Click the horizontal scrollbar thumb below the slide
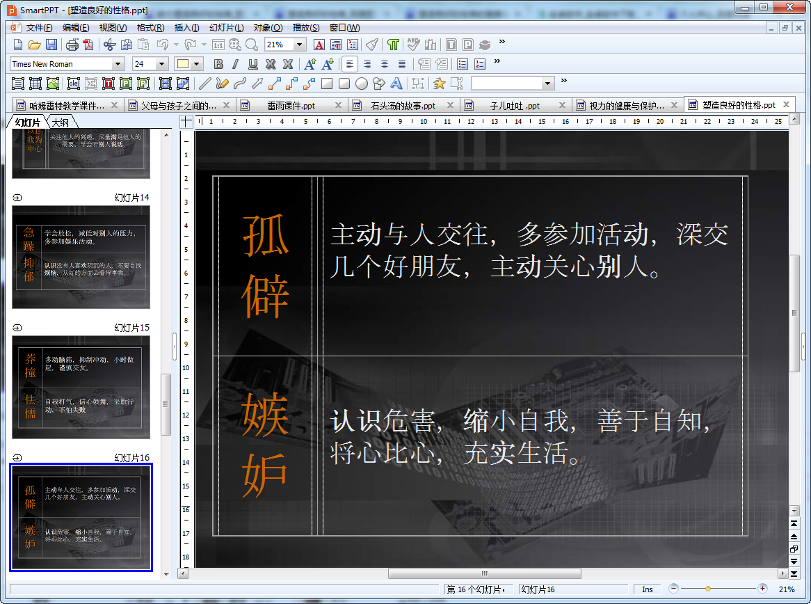 click(485, 573)
